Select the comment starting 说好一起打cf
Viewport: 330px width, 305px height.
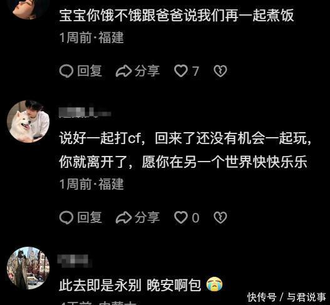tap(185, 150)
